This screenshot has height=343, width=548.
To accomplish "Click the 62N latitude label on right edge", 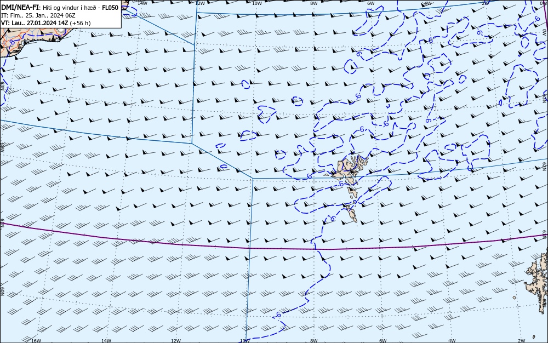I will point(545,166).
